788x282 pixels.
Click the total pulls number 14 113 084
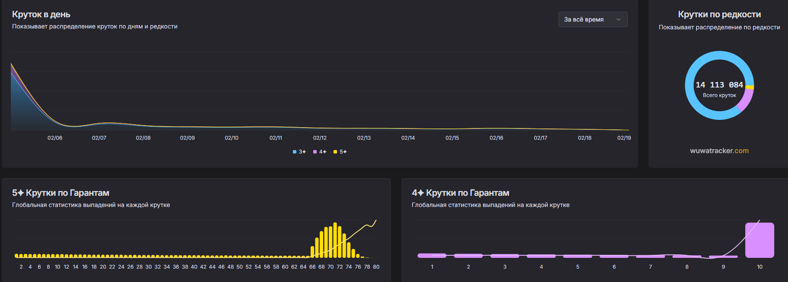(719, 85)
